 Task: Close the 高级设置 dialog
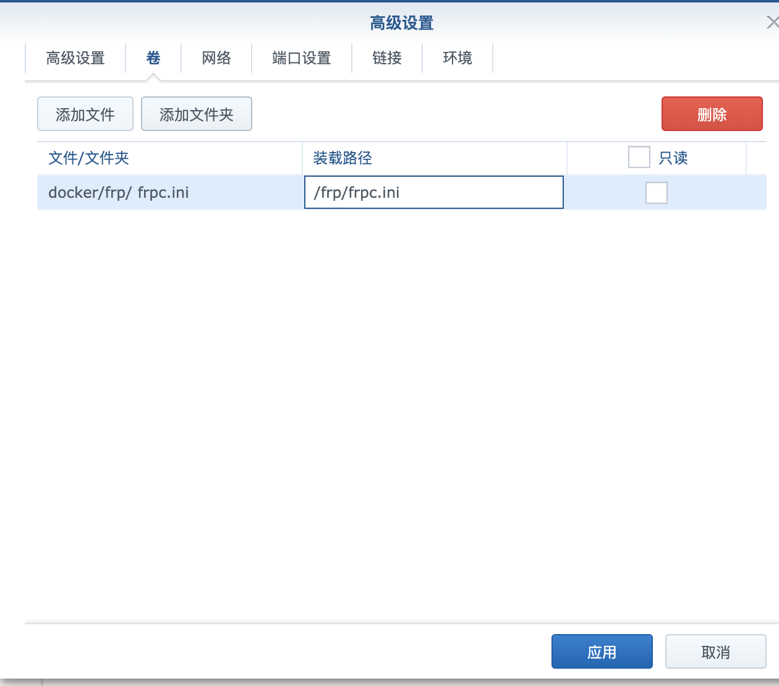[773, 23]
